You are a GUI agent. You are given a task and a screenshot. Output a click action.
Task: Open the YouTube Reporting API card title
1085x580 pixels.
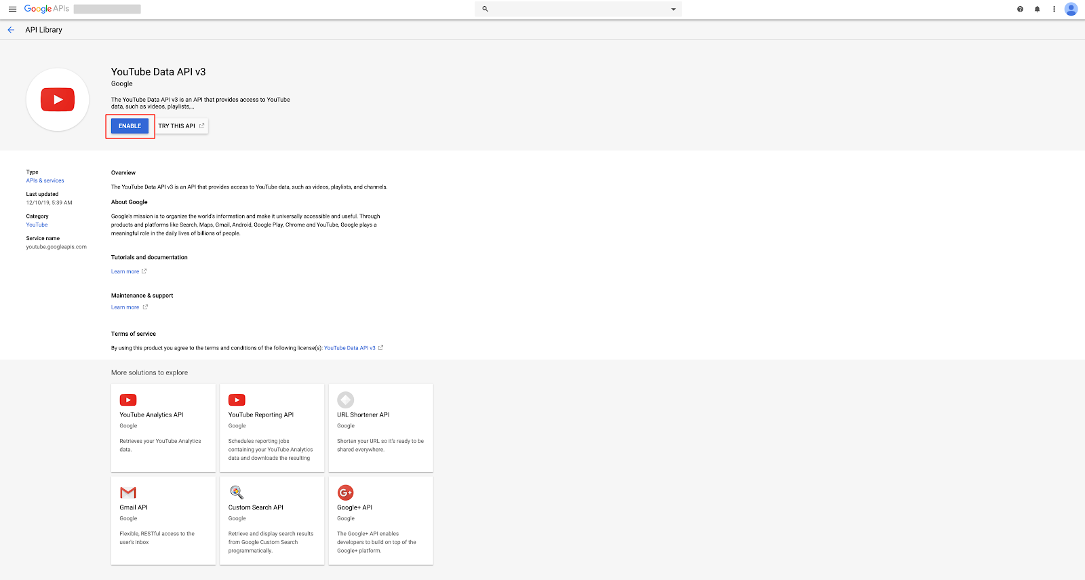(x=261, y=414)
